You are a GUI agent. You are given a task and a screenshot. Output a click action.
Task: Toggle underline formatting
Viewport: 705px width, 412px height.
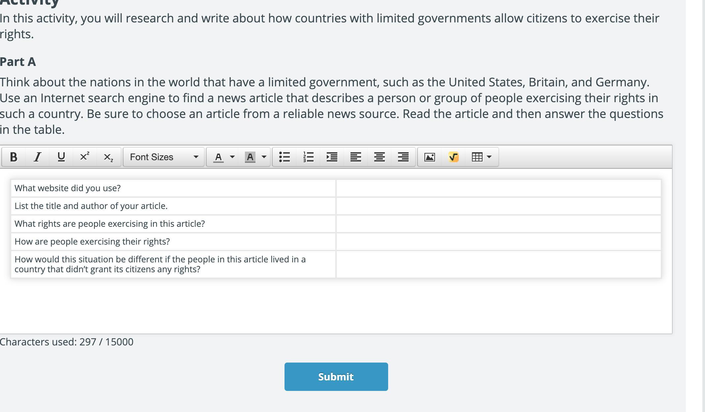(61, 157)
